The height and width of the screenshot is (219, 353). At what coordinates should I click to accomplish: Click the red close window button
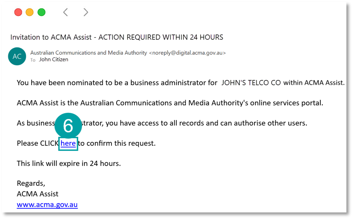18,12
